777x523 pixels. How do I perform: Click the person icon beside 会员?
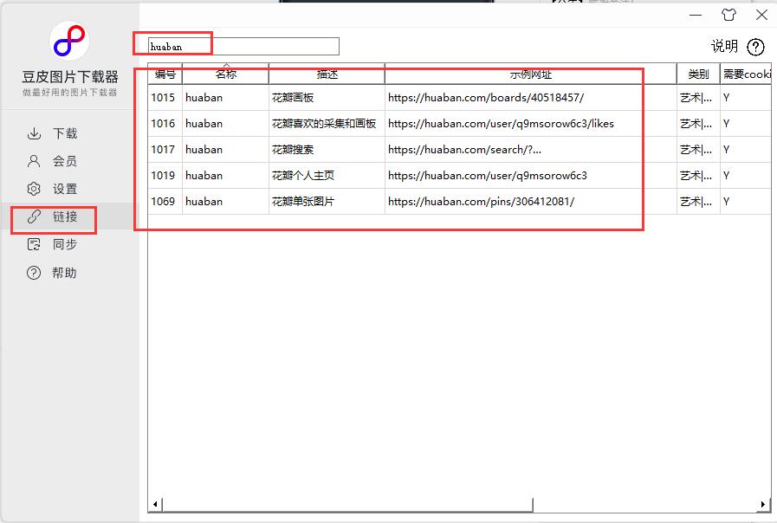34,161
